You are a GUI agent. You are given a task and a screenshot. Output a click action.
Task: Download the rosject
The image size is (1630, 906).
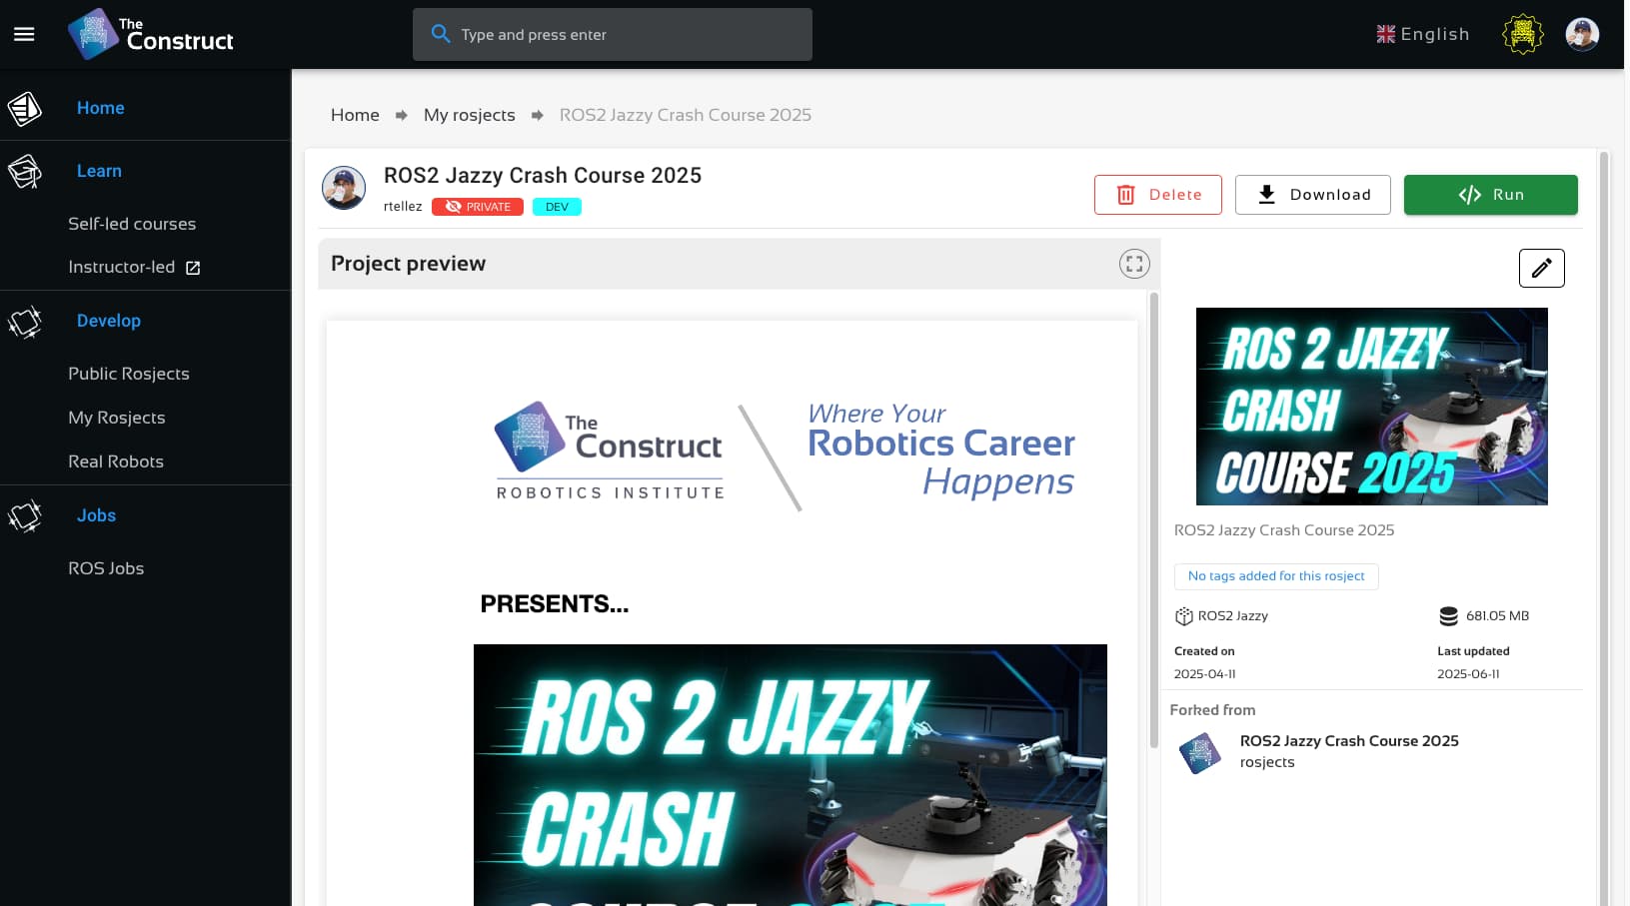1313,195
